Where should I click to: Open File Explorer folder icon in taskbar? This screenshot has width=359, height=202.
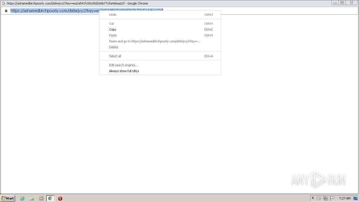coord(32,198)
